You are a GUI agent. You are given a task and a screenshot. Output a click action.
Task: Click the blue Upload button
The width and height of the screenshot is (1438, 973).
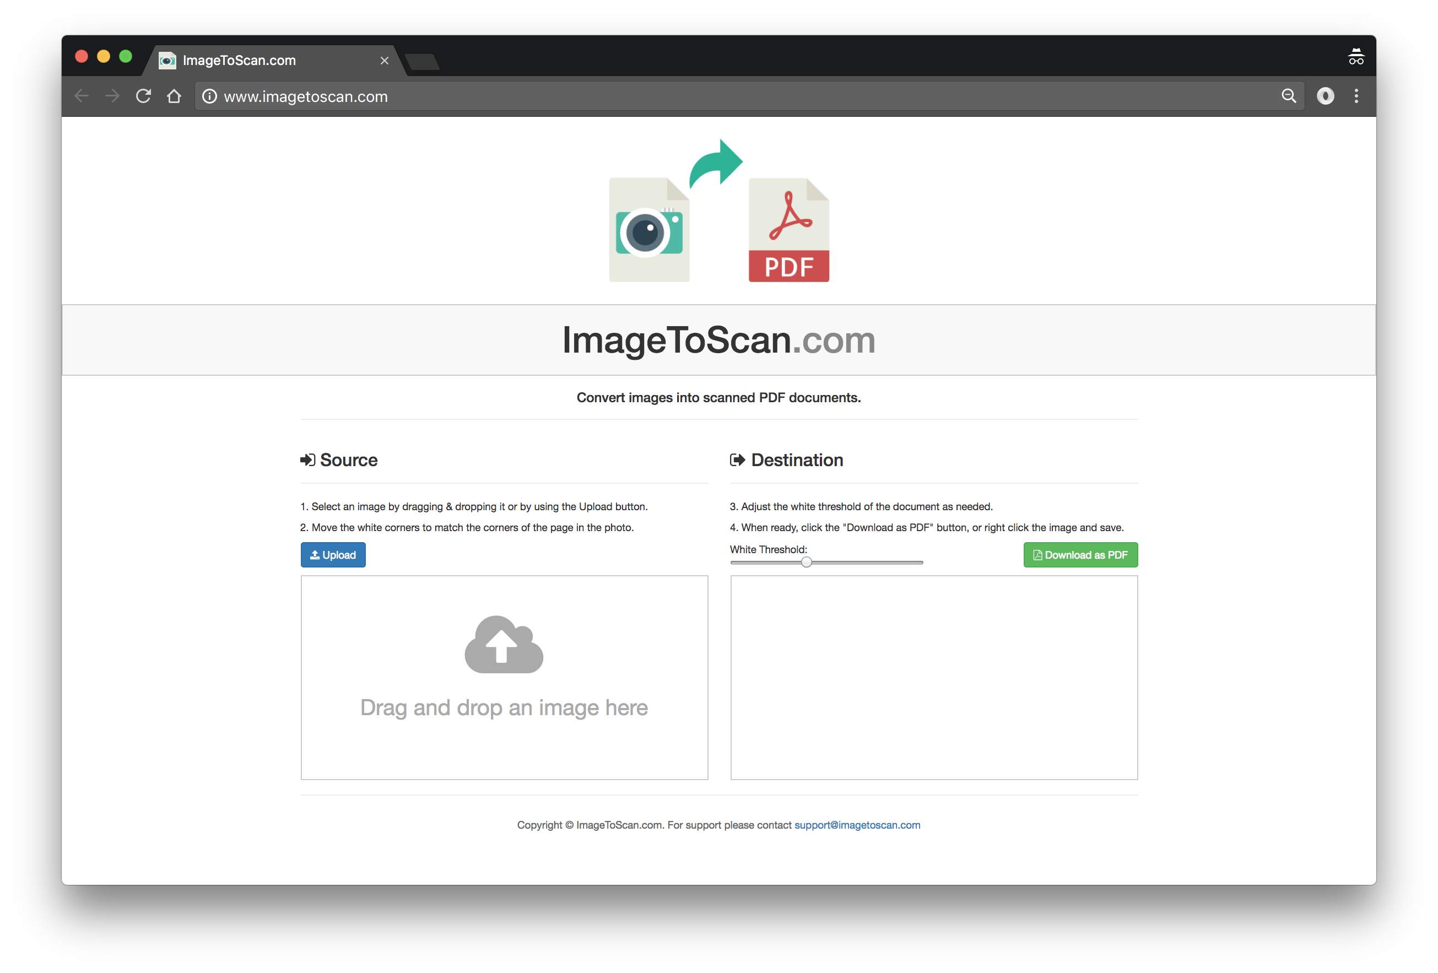point(333,555)
